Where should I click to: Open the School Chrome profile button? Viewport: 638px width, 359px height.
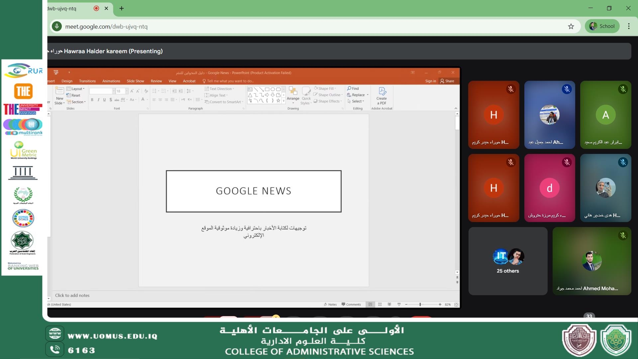tap(602, 26)
